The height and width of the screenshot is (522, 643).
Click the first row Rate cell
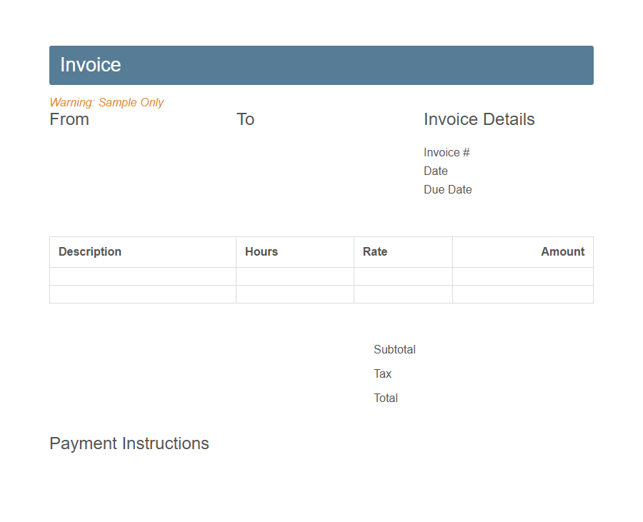tap(403, 276)
